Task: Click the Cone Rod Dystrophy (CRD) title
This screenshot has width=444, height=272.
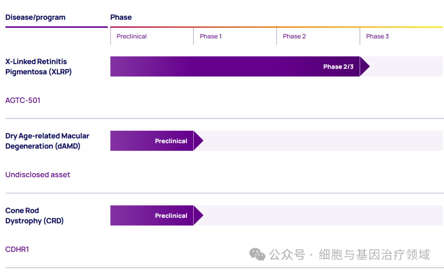Action: [35, 216]
